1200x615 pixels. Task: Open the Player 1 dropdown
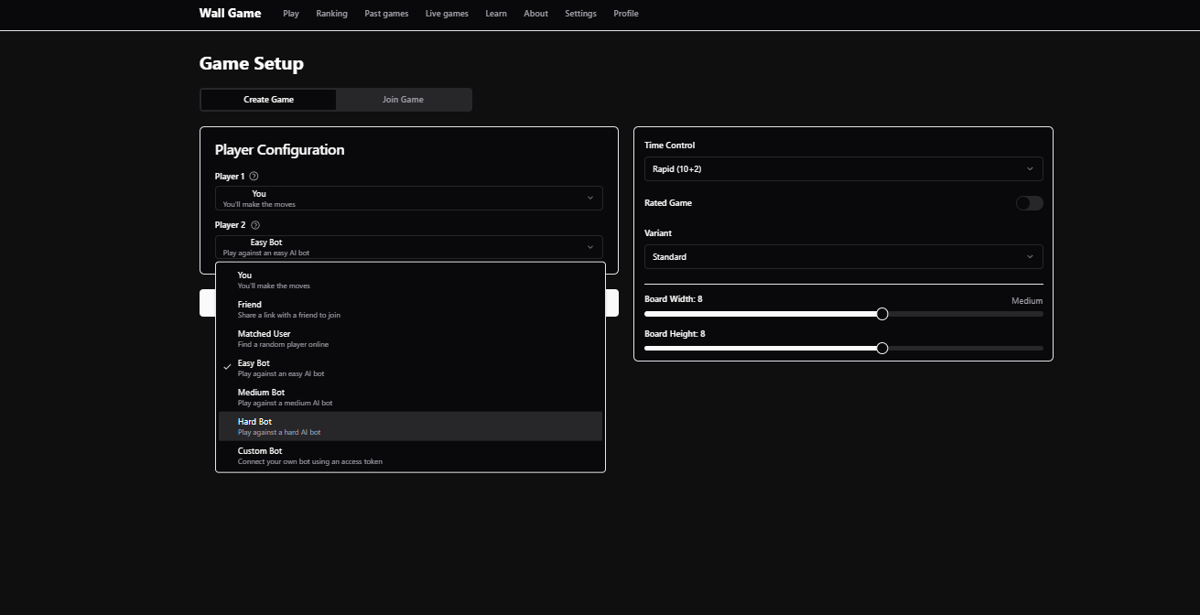click(408, 199)
